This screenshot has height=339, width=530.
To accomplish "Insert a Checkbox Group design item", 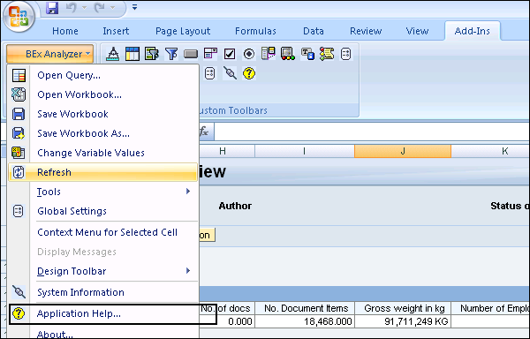I will [x=230, y=54].
